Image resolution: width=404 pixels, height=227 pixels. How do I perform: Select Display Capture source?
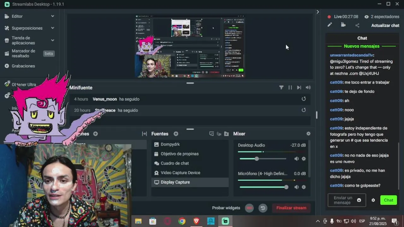pos(190,182)
